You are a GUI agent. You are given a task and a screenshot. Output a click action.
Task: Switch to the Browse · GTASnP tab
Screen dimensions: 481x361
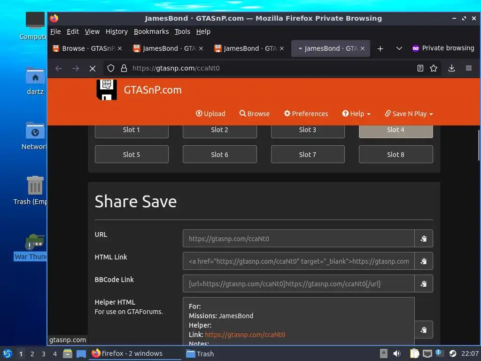click(87, 48)
